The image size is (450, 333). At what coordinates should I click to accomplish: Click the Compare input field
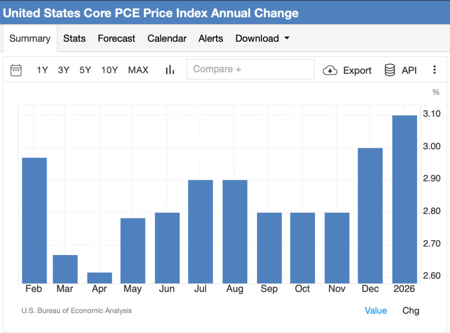[x=250, y=70]
